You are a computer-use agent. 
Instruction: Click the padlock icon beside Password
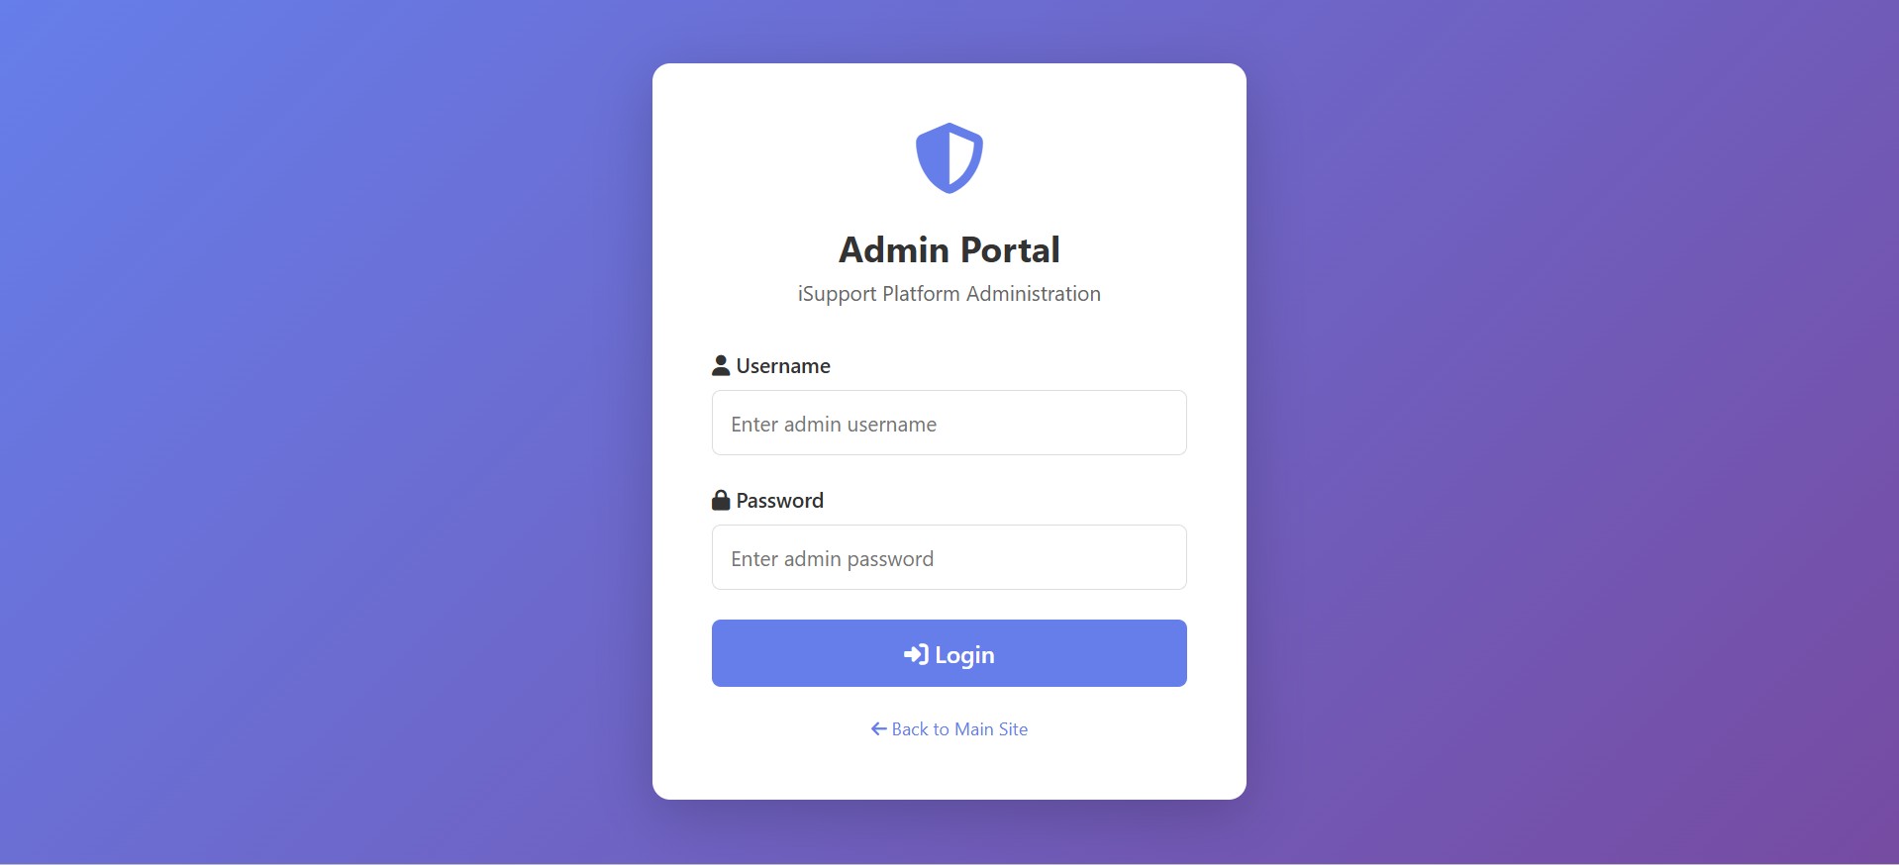(721, 500)
